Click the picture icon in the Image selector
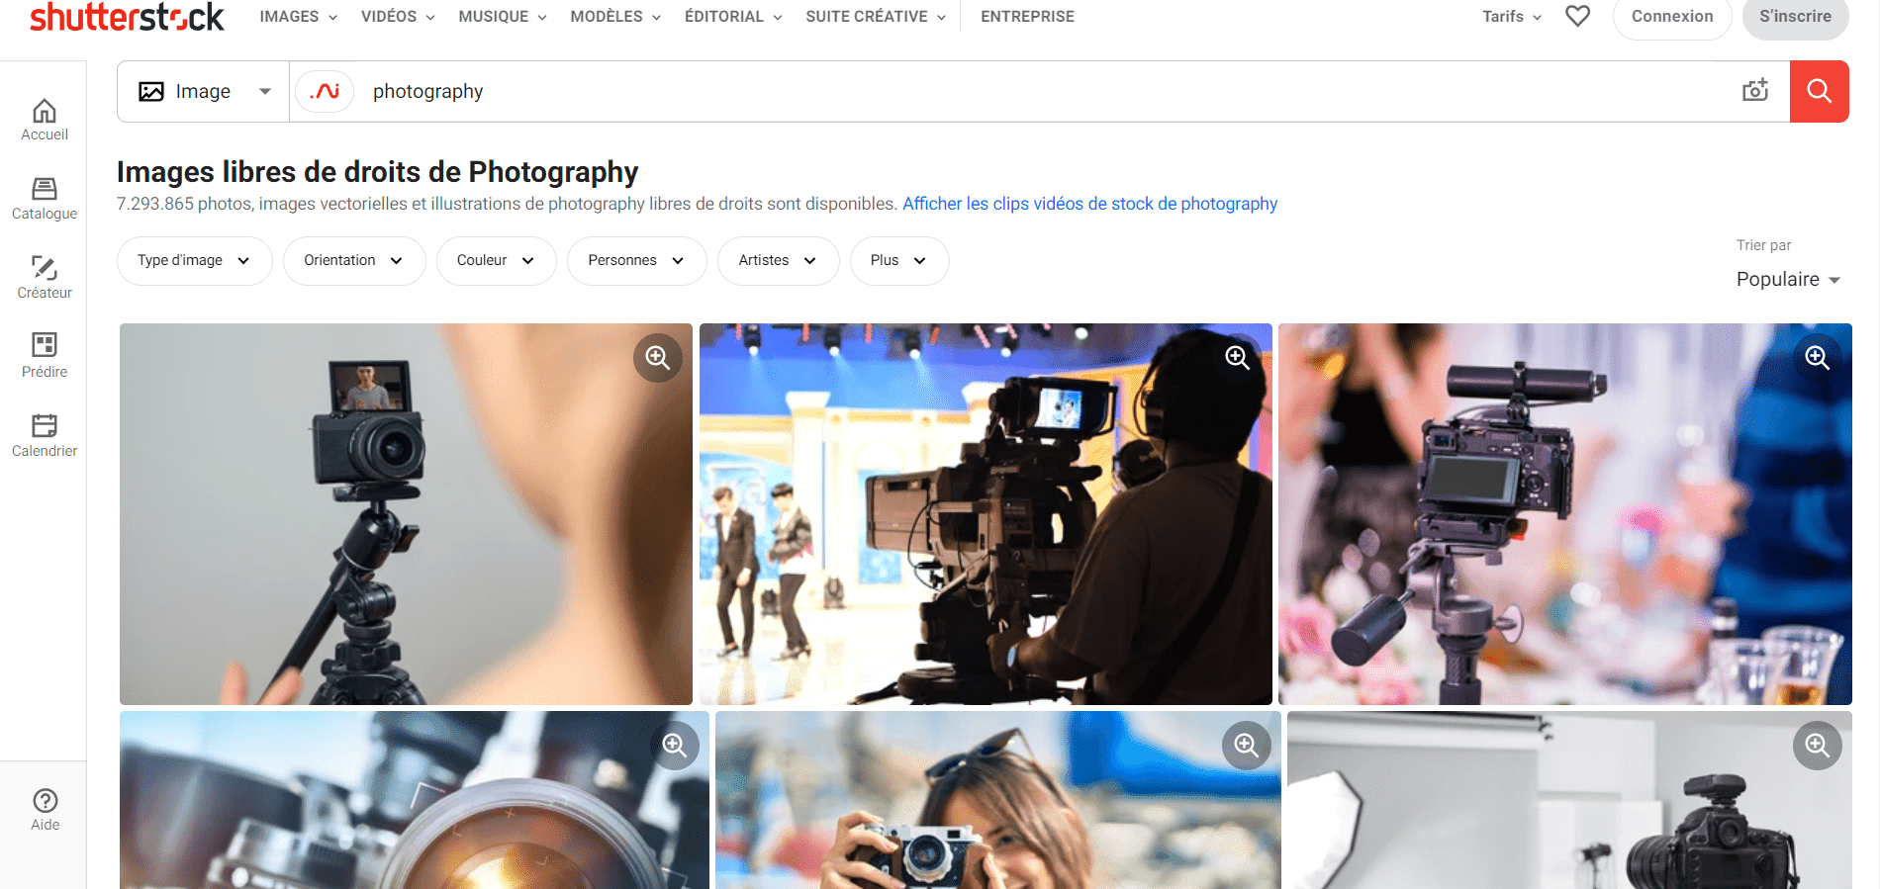This screenshot has height=889, width=1880. [151, 92]
